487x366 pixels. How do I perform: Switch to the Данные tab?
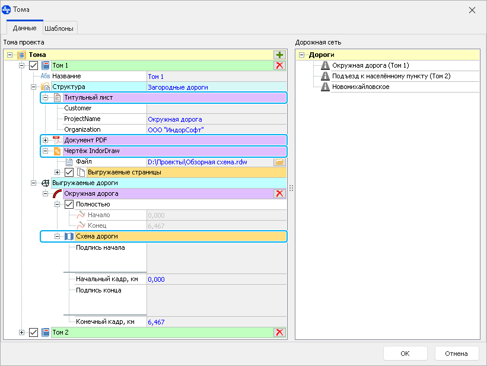click(24, 28)
